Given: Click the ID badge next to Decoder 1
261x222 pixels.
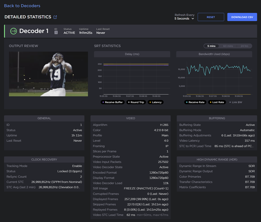Looking at the screenshot, I should coord(56,33).
